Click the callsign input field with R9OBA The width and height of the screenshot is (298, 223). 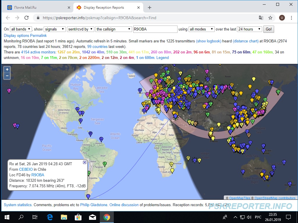point(155,29)
